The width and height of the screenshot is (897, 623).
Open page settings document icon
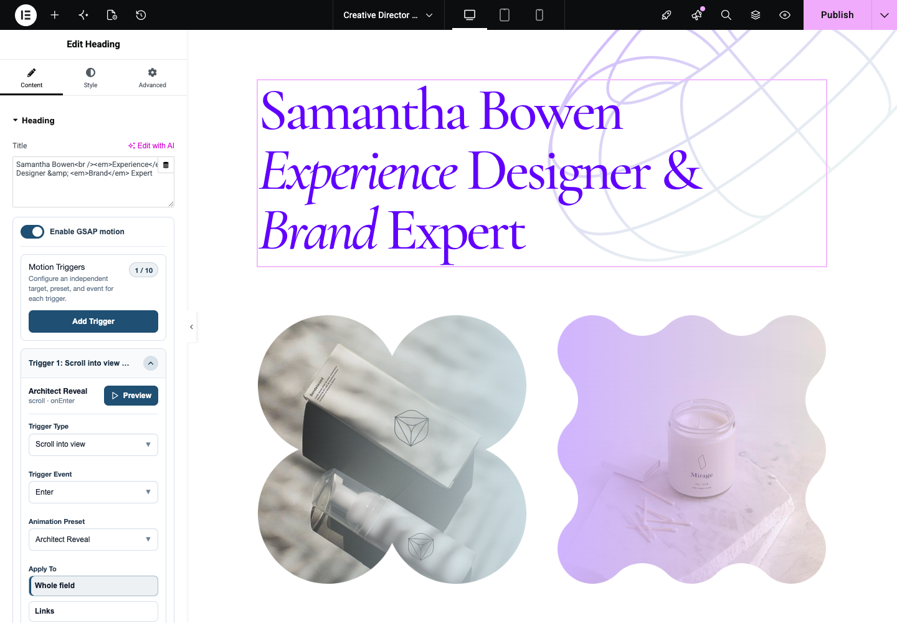coord(112,15)
